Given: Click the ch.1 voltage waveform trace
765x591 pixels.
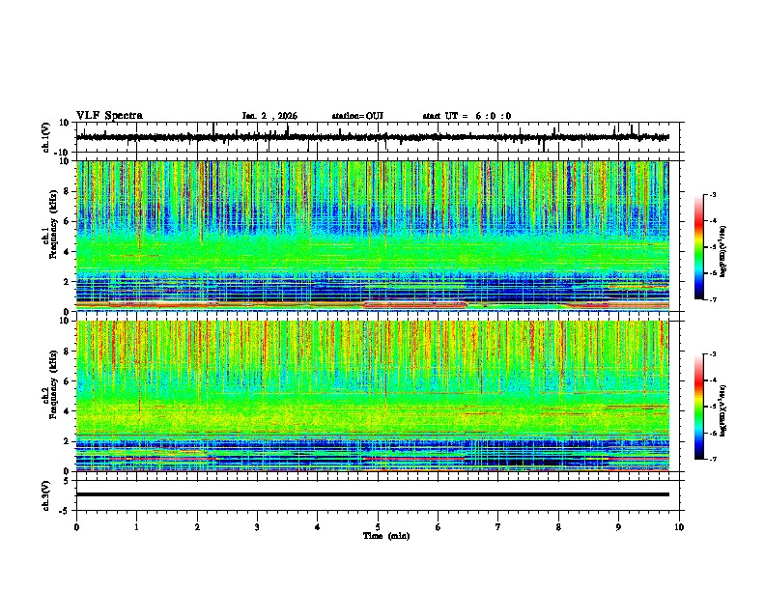Looking at the screenshot, I should 372,137.
